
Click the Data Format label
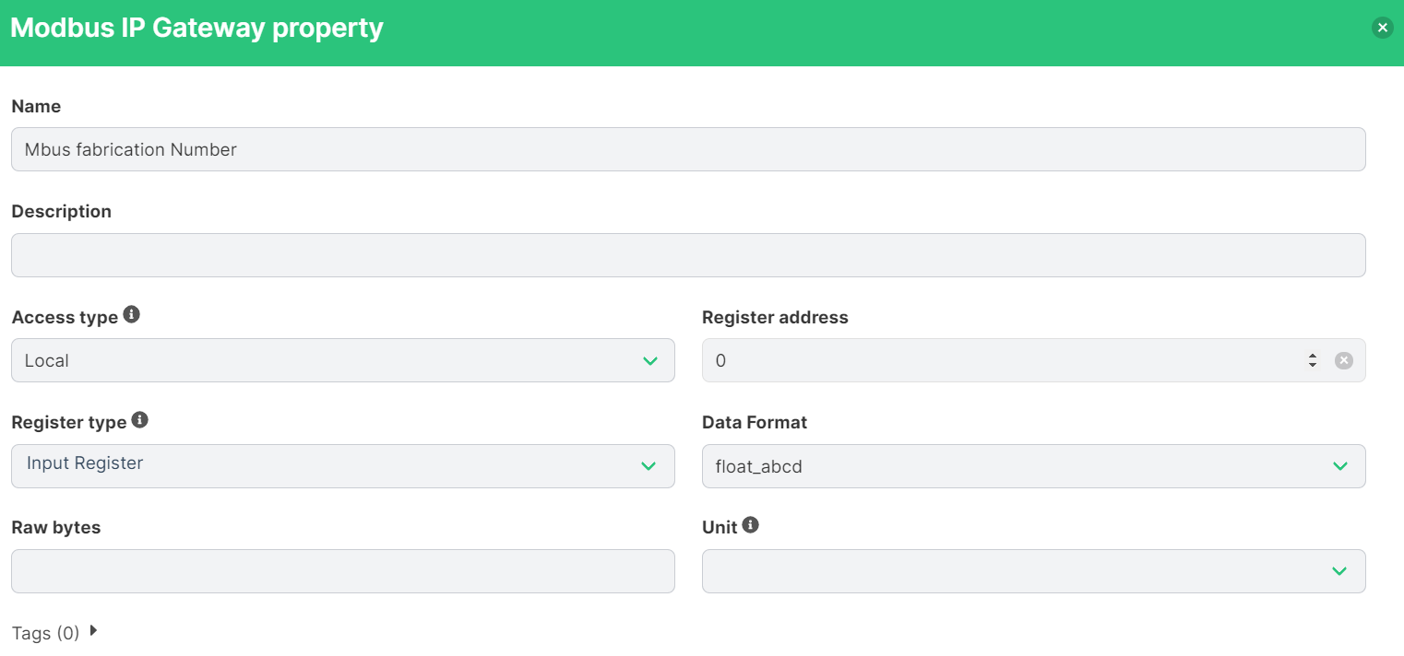tap(755, 422)
